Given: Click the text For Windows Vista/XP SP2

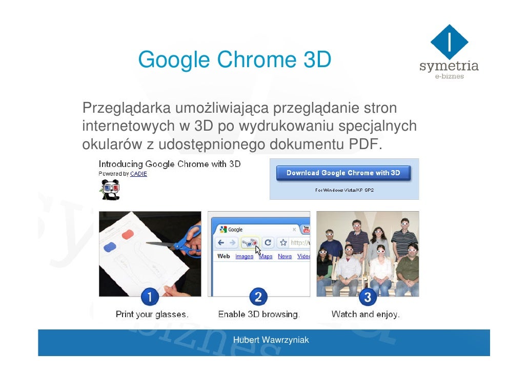Looking at the screenshot, I should click(344, 190).
